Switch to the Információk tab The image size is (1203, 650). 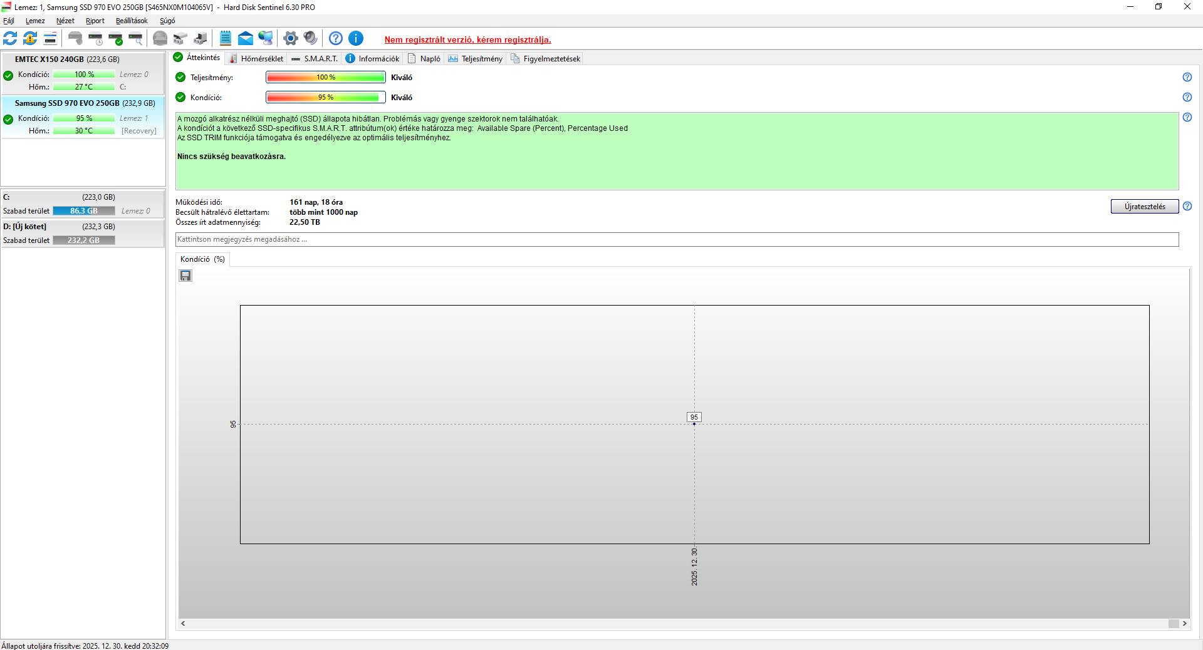click(x=373, y=59)
